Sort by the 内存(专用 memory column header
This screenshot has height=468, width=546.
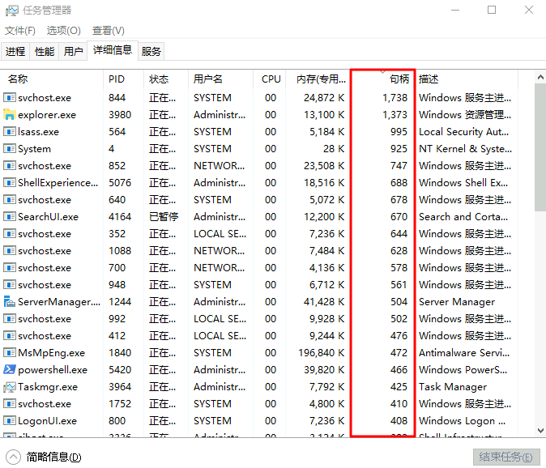(x=318, y=79)
